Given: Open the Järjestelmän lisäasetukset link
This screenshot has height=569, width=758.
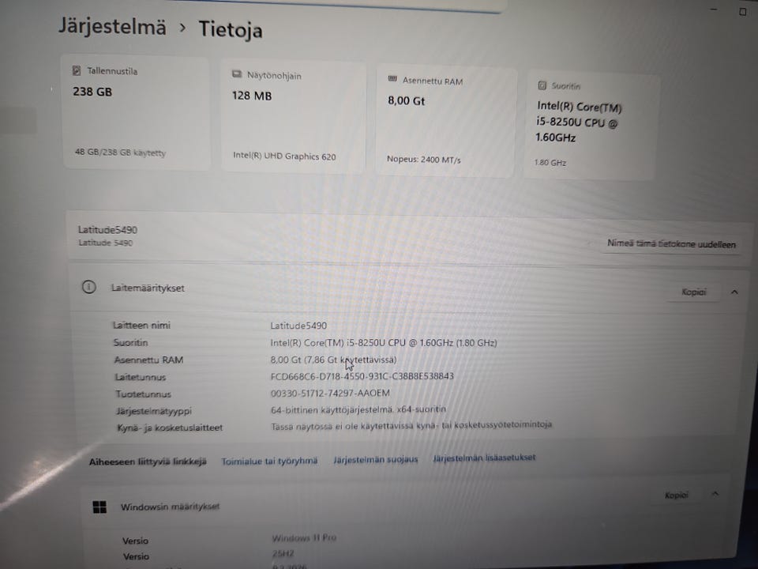Looking at the screenshot, I should point(484,458).
